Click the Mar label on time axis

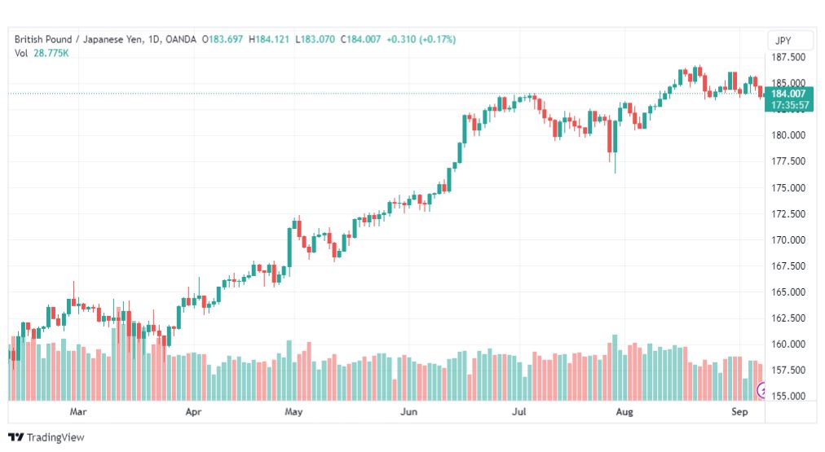pyautogui.click(x=78, y=411)
